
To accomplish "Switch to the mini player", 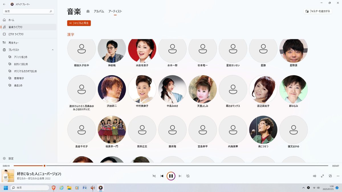I will coord(330,176).
